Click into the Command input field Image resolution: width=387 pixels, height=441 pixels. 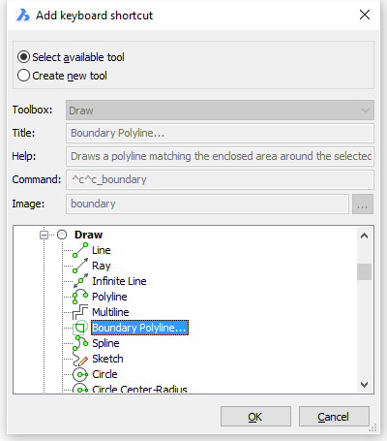220,179
